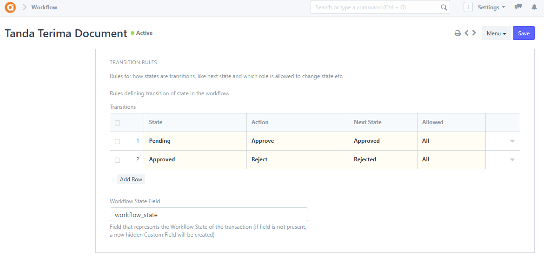Click the Add Row button

(131, 179)
